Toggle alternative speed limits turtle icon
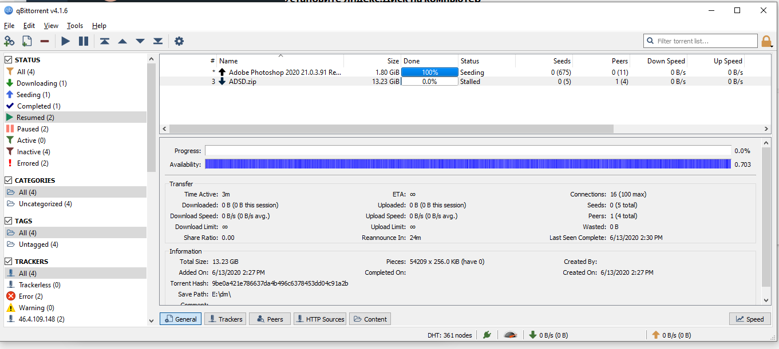Screen dimensions: 779x349 [511, 335]
